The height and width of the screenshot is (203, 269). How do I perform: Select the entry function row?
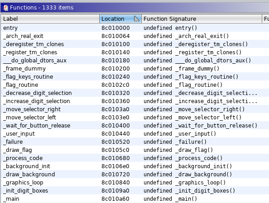134,28
